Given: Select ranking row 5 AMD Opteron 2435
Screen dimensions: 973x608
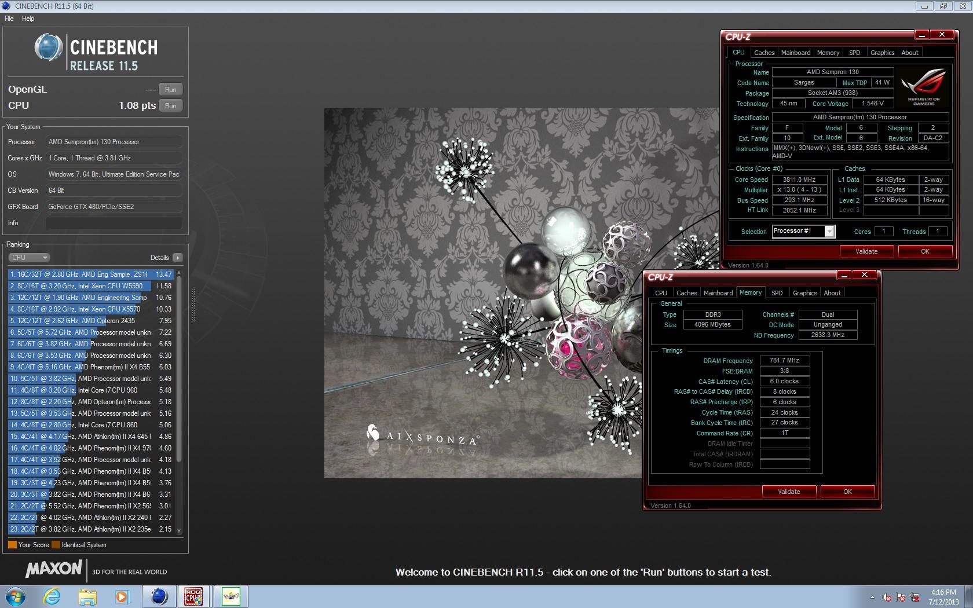Looking at the screenshot, I should point(91,321).
